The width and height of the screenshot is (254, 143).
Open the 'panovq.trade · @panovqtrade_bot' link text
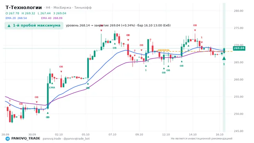point(66,139)
